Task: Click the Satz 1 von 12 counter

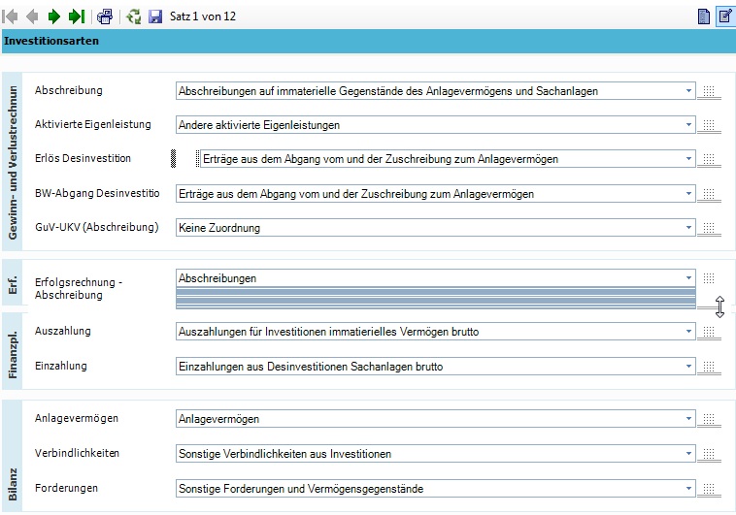Action: point(203,16)
